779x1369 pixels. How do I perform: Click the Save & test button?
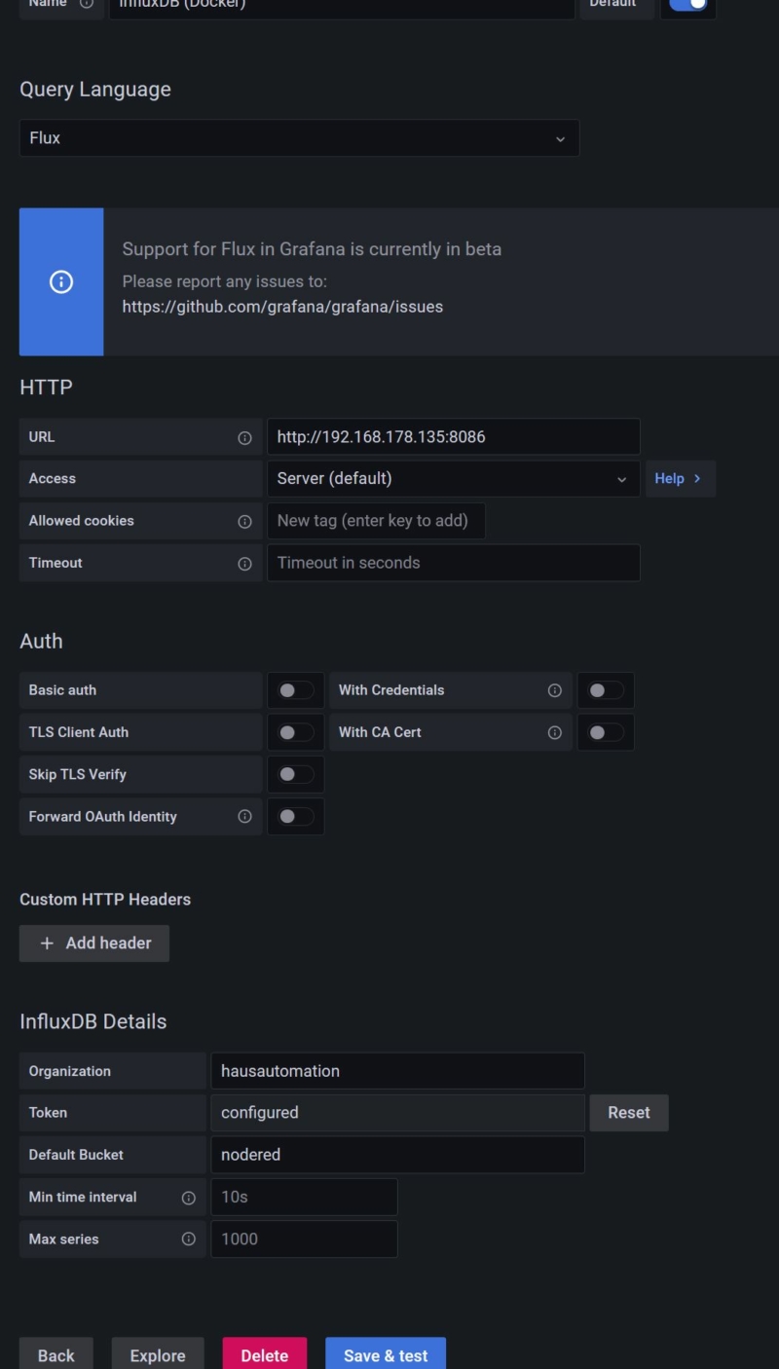(x=386, y=1355)
